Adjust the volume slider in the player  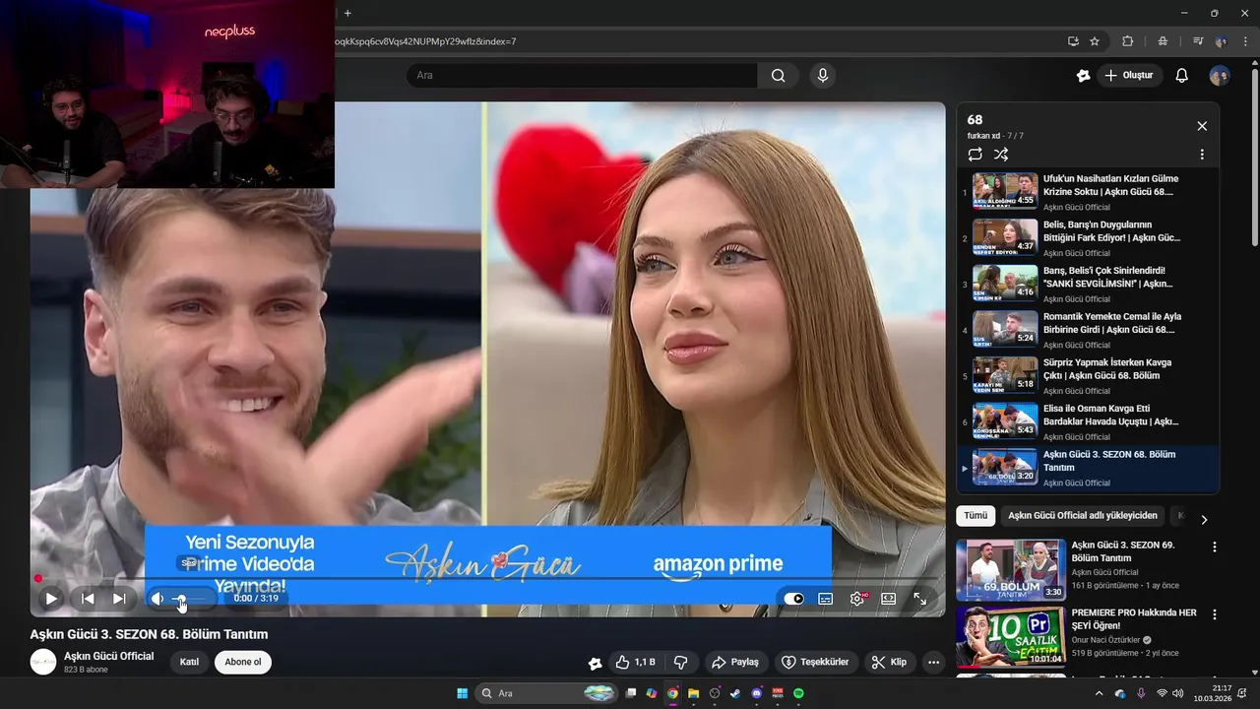tap(191, 598)
